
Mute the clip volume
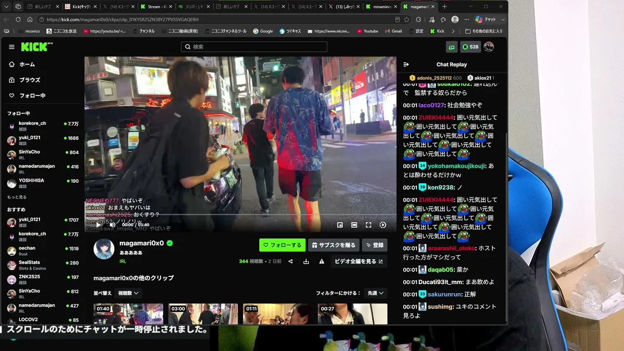tap(112, 225)
